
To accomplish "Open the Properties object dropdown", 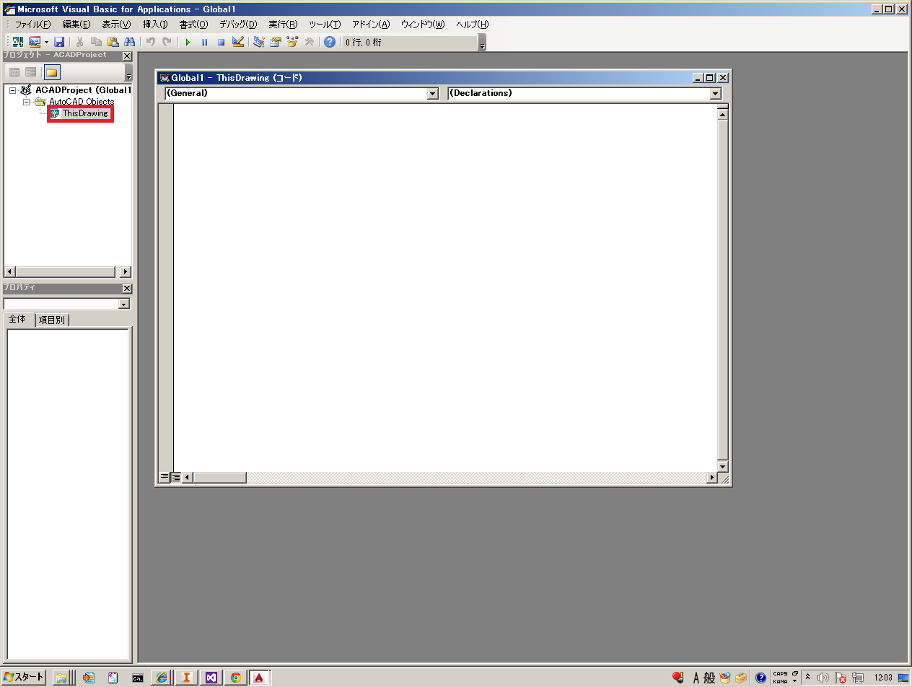I will [x=123, y=304].
